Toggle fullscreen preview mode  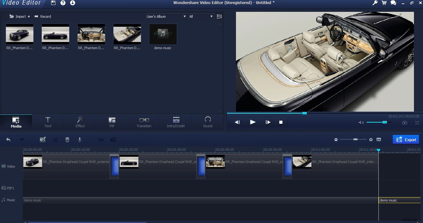(x=417, y=123)
